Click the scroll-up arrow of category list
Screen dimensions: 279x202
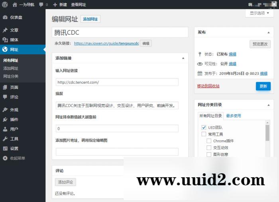(267, 123)
